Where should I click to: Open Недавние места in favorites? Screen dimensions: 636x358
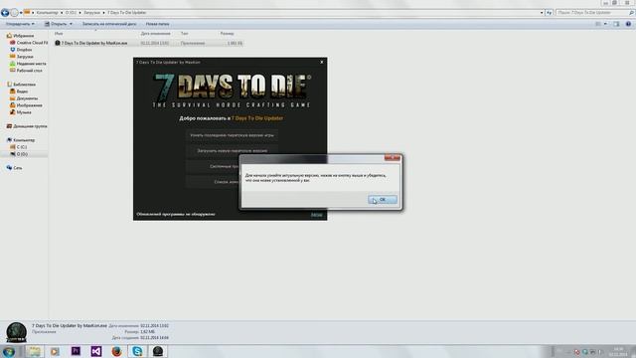[x=31, y=64]
